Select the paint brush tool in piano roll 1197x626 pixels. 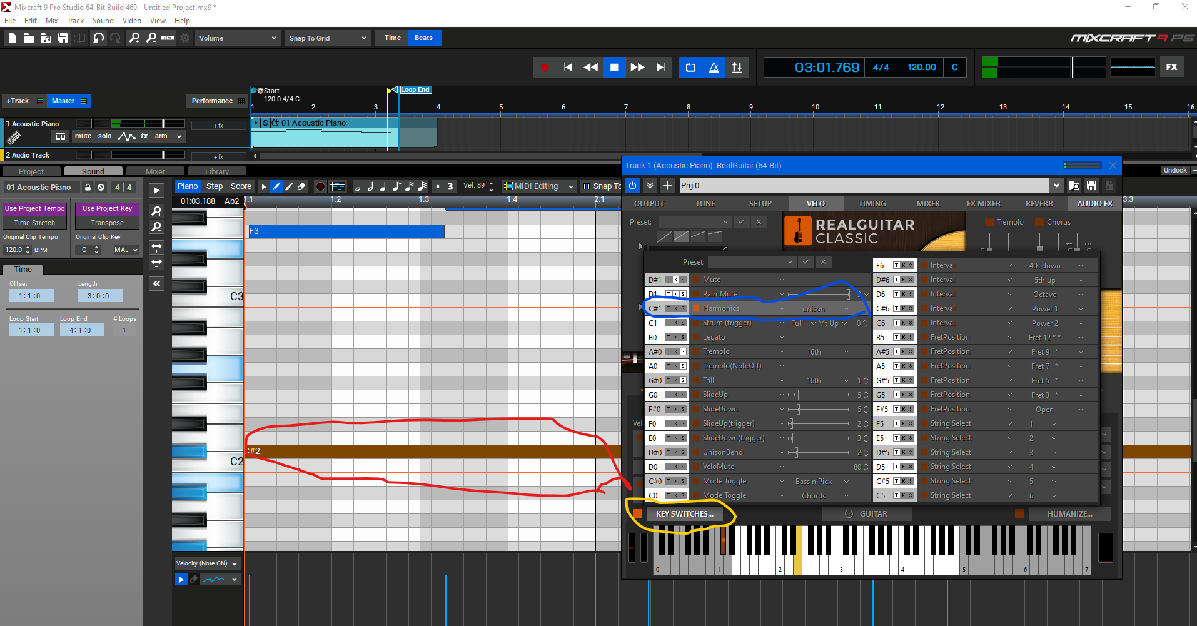tap(289, 186)
